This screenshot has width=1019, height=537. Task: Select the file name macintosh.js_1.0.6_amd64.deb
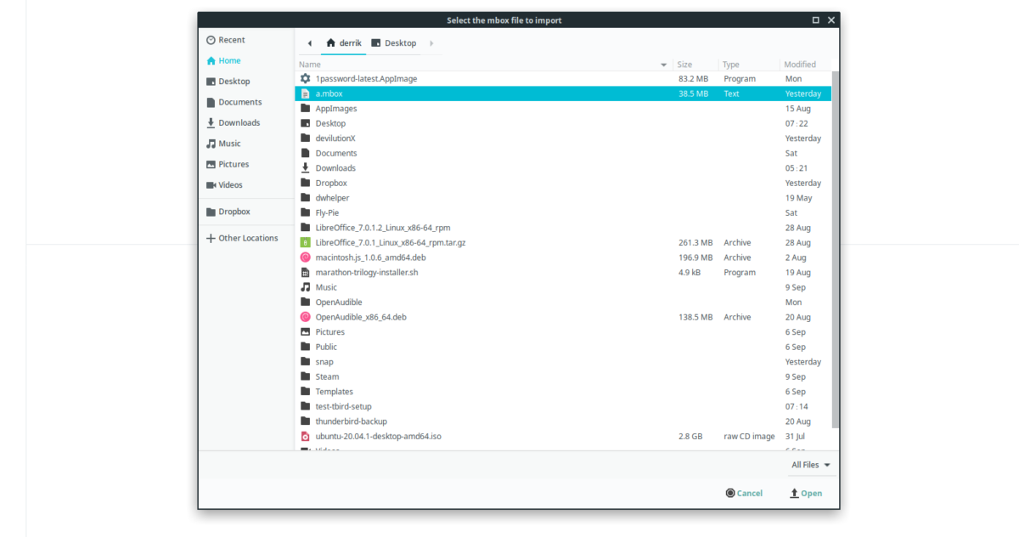370,257
